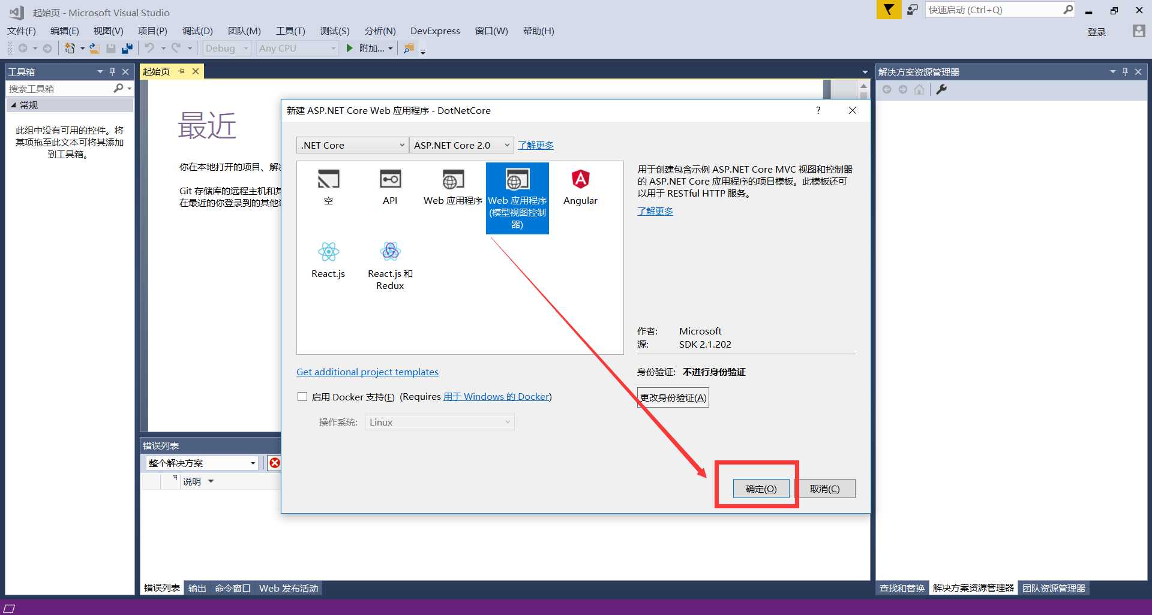This screenshot has height=615, width=1152.
Task: Click the 取消(C) button
Action: point(825,489)
